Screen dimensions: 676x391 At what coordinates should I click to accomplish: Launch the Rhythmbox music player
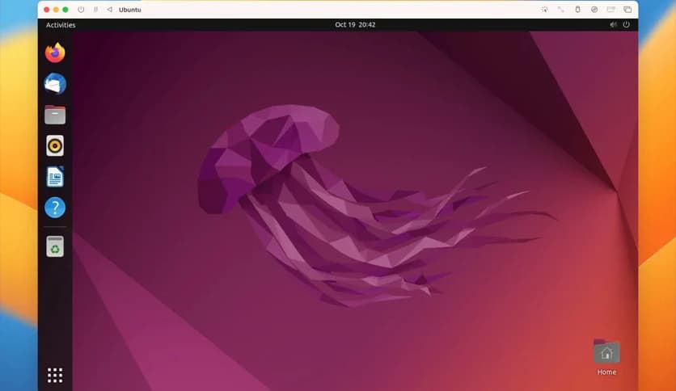[55, 145]
